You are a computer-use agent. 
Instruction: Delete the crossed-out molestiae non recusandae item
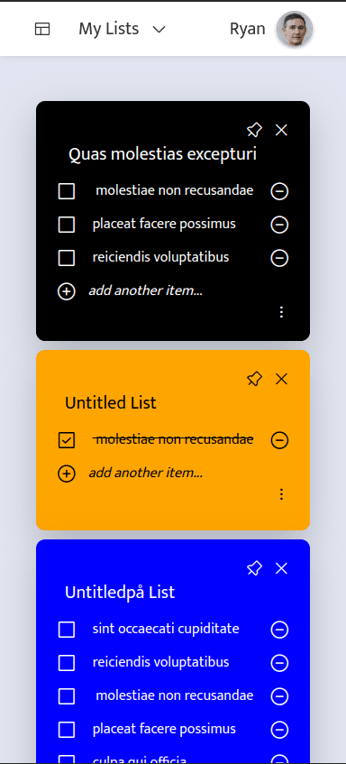click(279, 440)
